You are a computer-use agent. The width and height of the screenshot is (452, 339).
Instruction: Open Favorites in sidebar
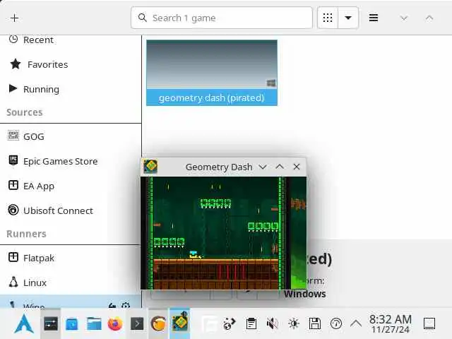71,64
